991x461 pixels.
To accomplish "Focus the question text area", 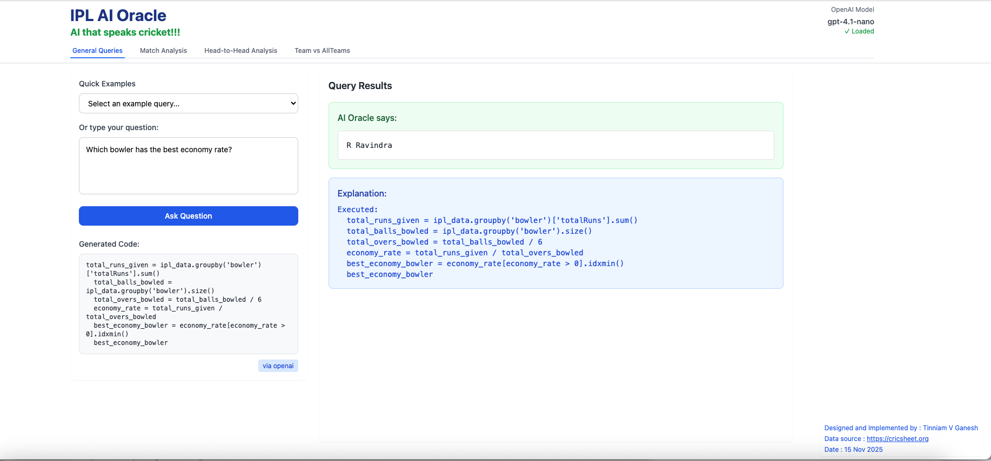I will [x=188, y=166].
